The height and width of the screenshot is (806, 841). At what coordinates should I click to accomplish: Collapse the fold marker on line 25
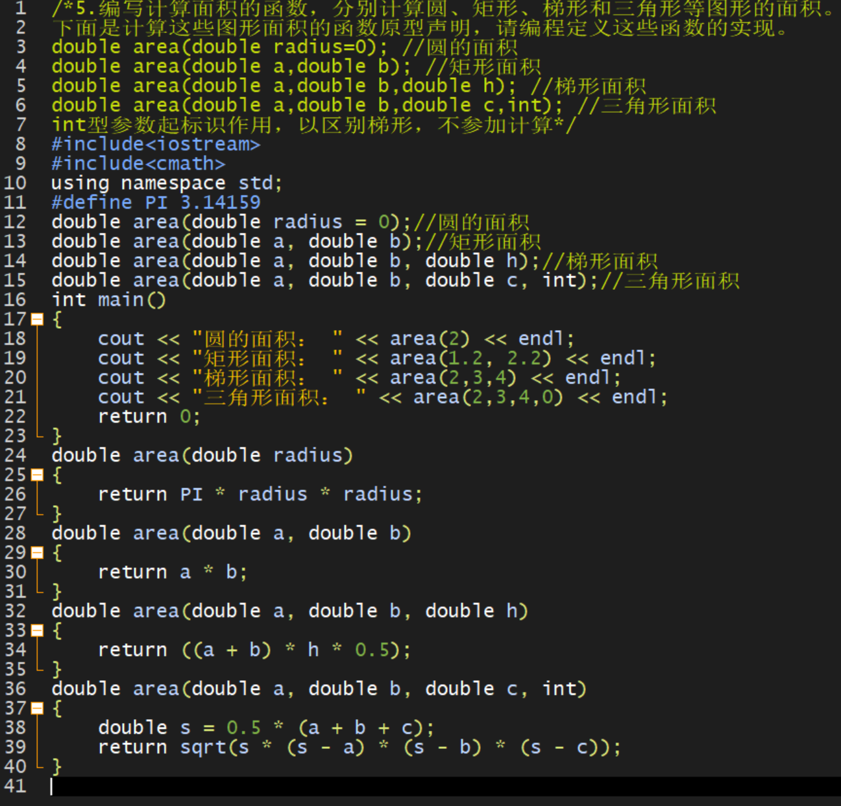pos(37,475)
